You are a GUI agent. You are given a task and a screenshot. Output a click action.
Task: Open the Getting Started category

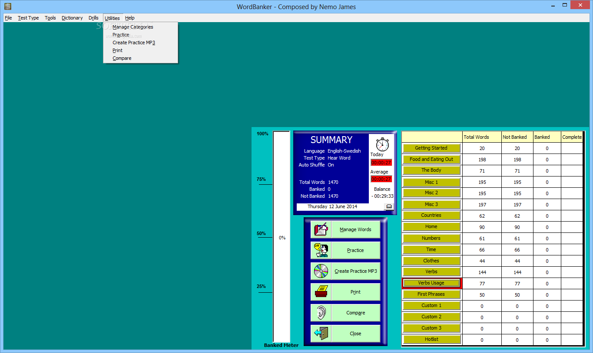tap(431, 148)
